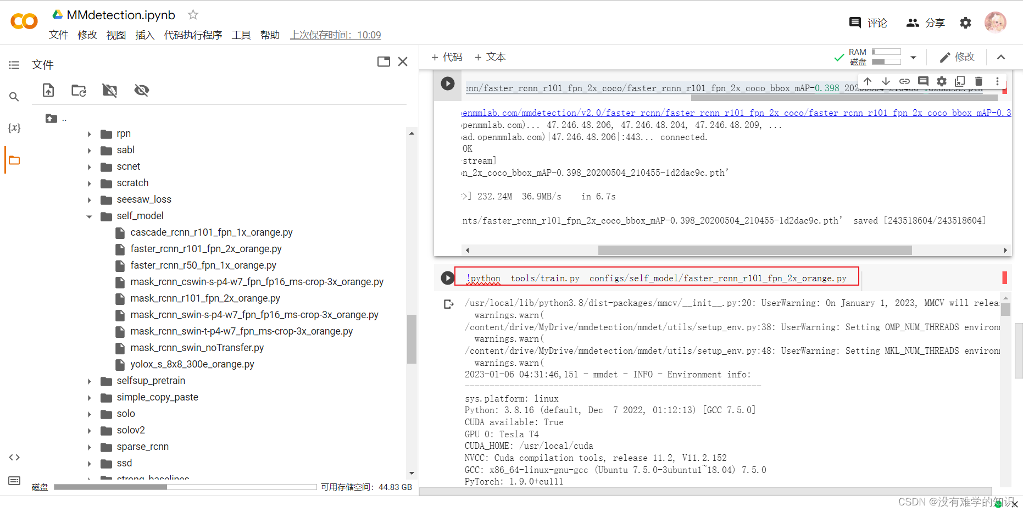
Task: Expand the rpn folder
Action: coord(90,134)
